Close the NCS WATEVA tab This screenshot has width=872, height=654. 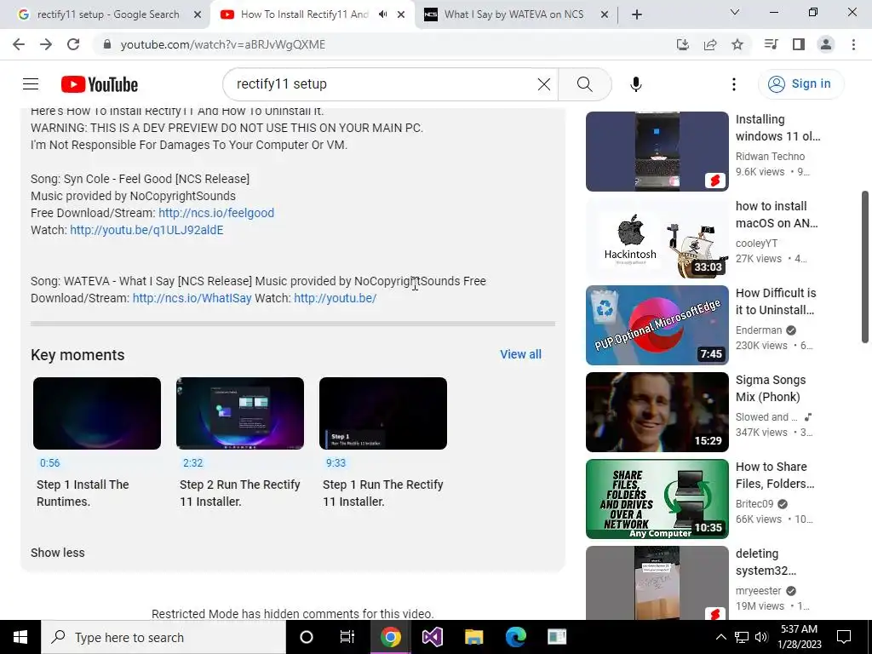coord(605,14)
